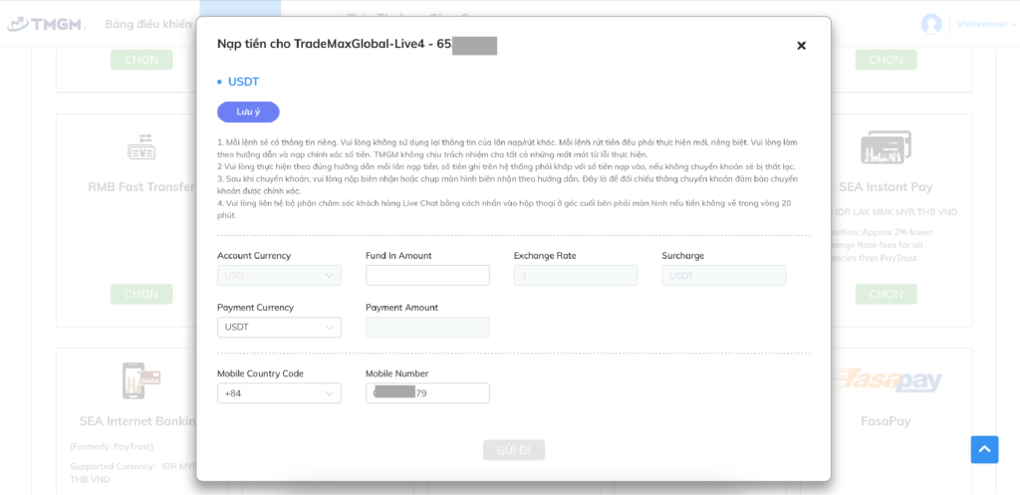Open the user profile avatar icon

coord(931,24)
